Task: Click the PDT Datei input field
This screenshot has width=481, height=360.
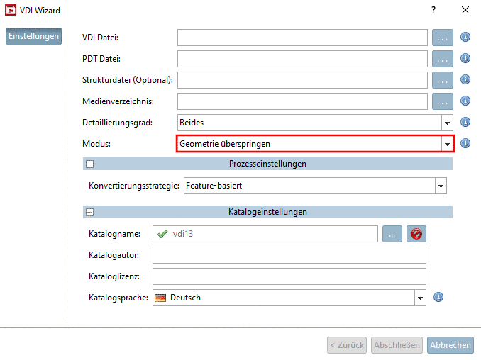Action: coord(302,59)
